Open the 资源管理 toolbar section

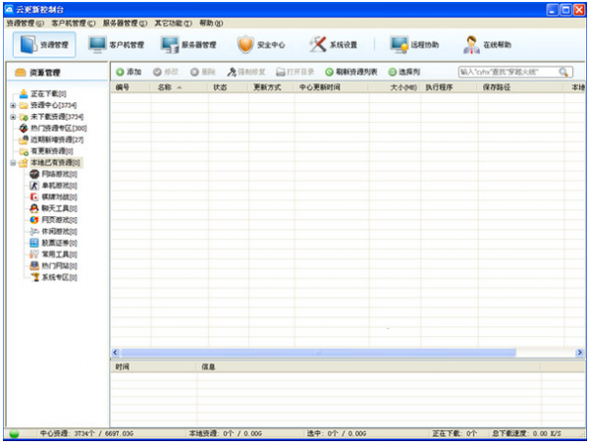(44, 45)
